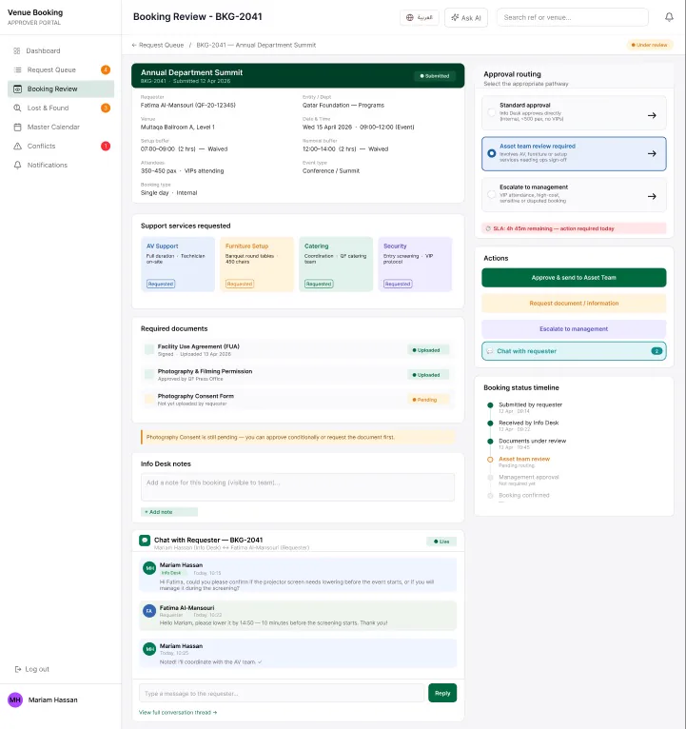The image size is (686, 729).
Task: Select the Escalate to management radio
Action: (491, 194)
